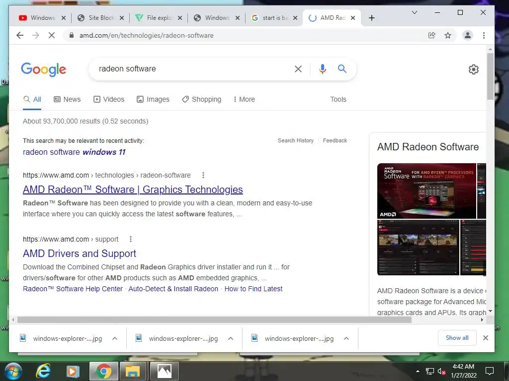Click the vertical page scrollbar thumb
Image resolution: width=509 pixels, height=381 pixels.
click(x=490, y=76)
